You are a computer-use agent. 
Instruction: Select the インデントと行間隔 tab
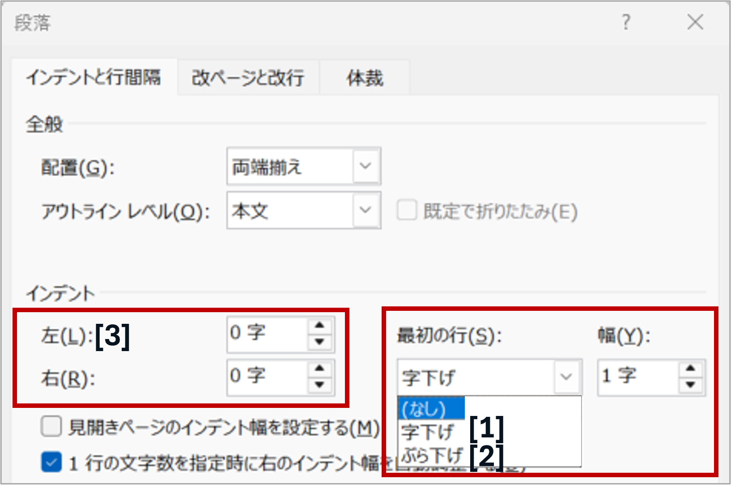click(x=94, y=78)
